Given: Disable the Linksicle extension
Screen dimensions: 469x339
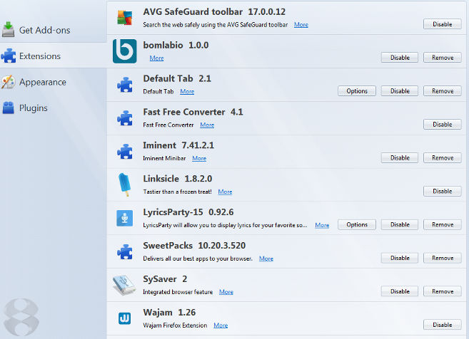Looking at the screenshot, I should [x=443, y=192].
